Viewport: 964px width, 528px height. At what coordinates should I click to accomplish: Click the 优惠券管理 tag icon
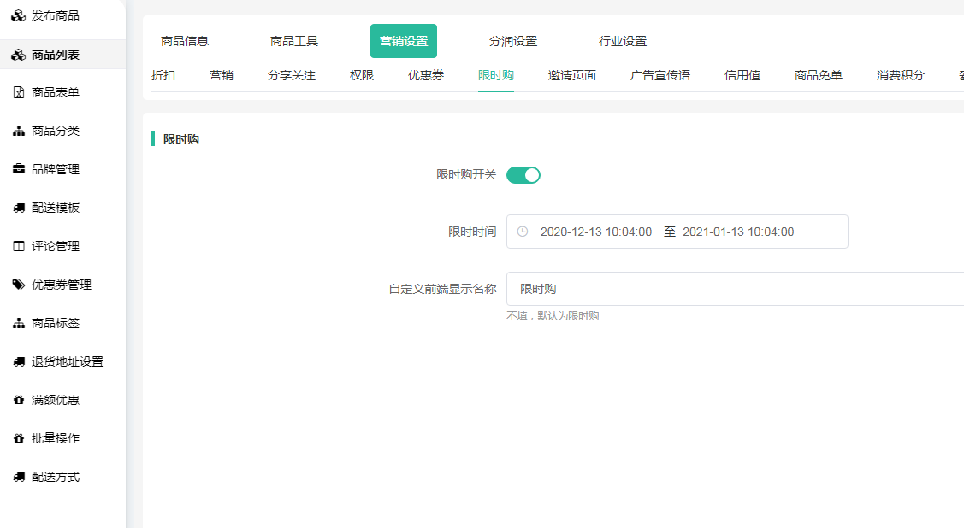pos(18,285)
